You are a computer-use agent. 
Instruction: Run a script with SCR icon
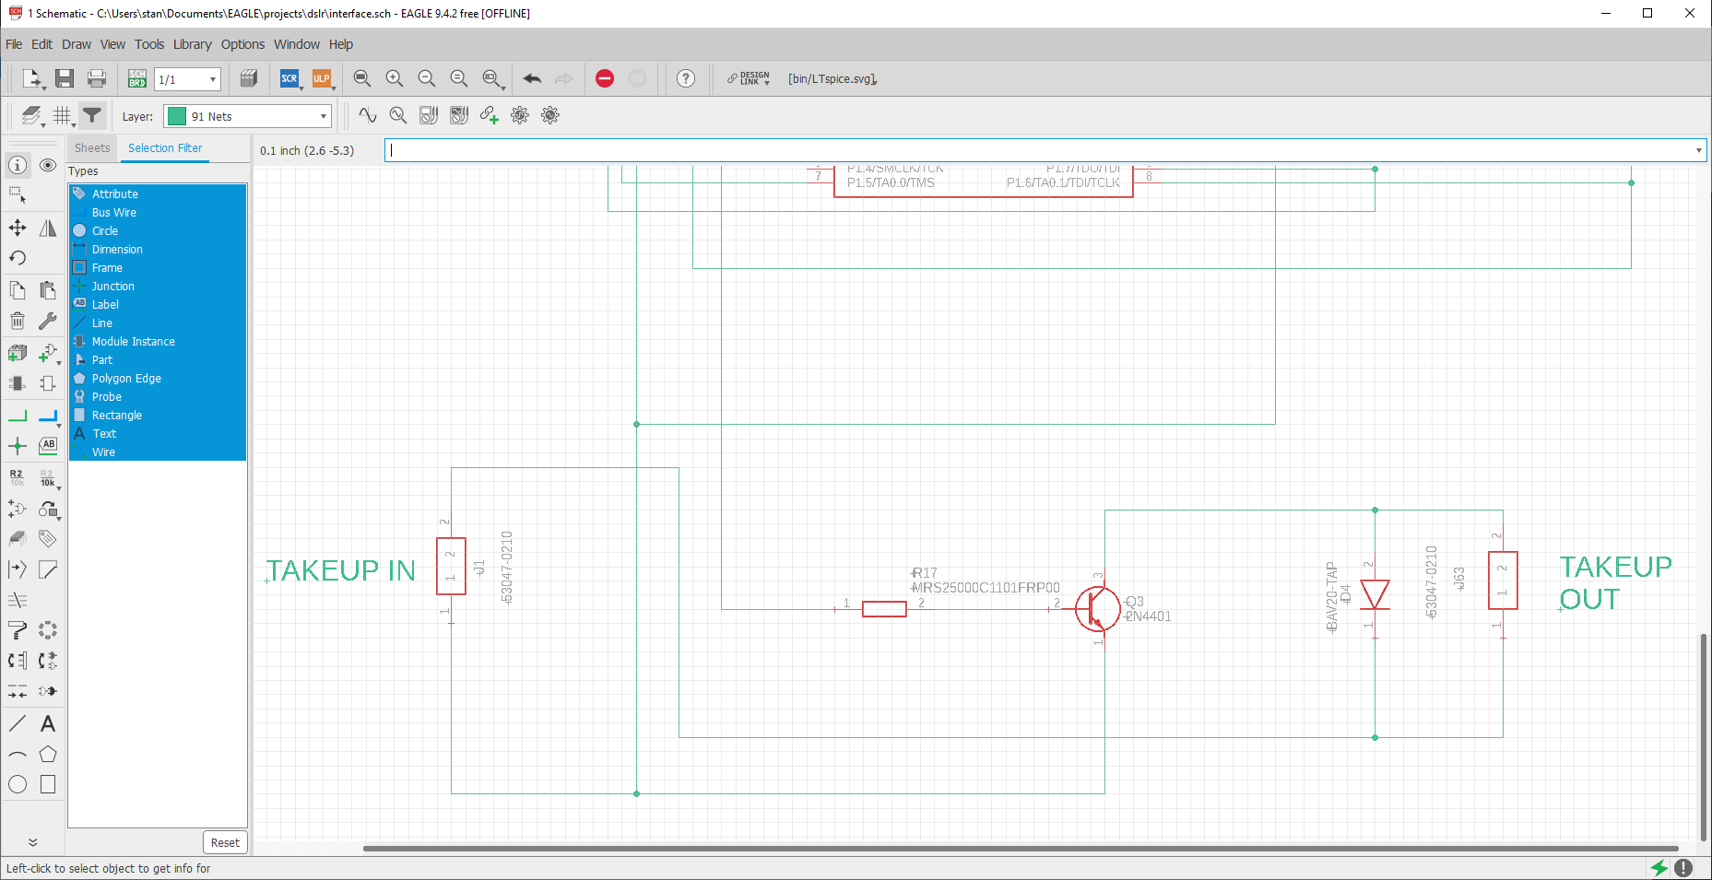coord(289,78)
